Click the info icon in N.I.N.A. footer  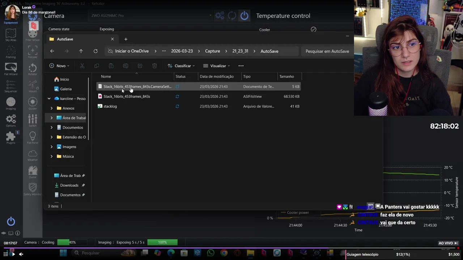pyautogui.click(x=17, y=233)
